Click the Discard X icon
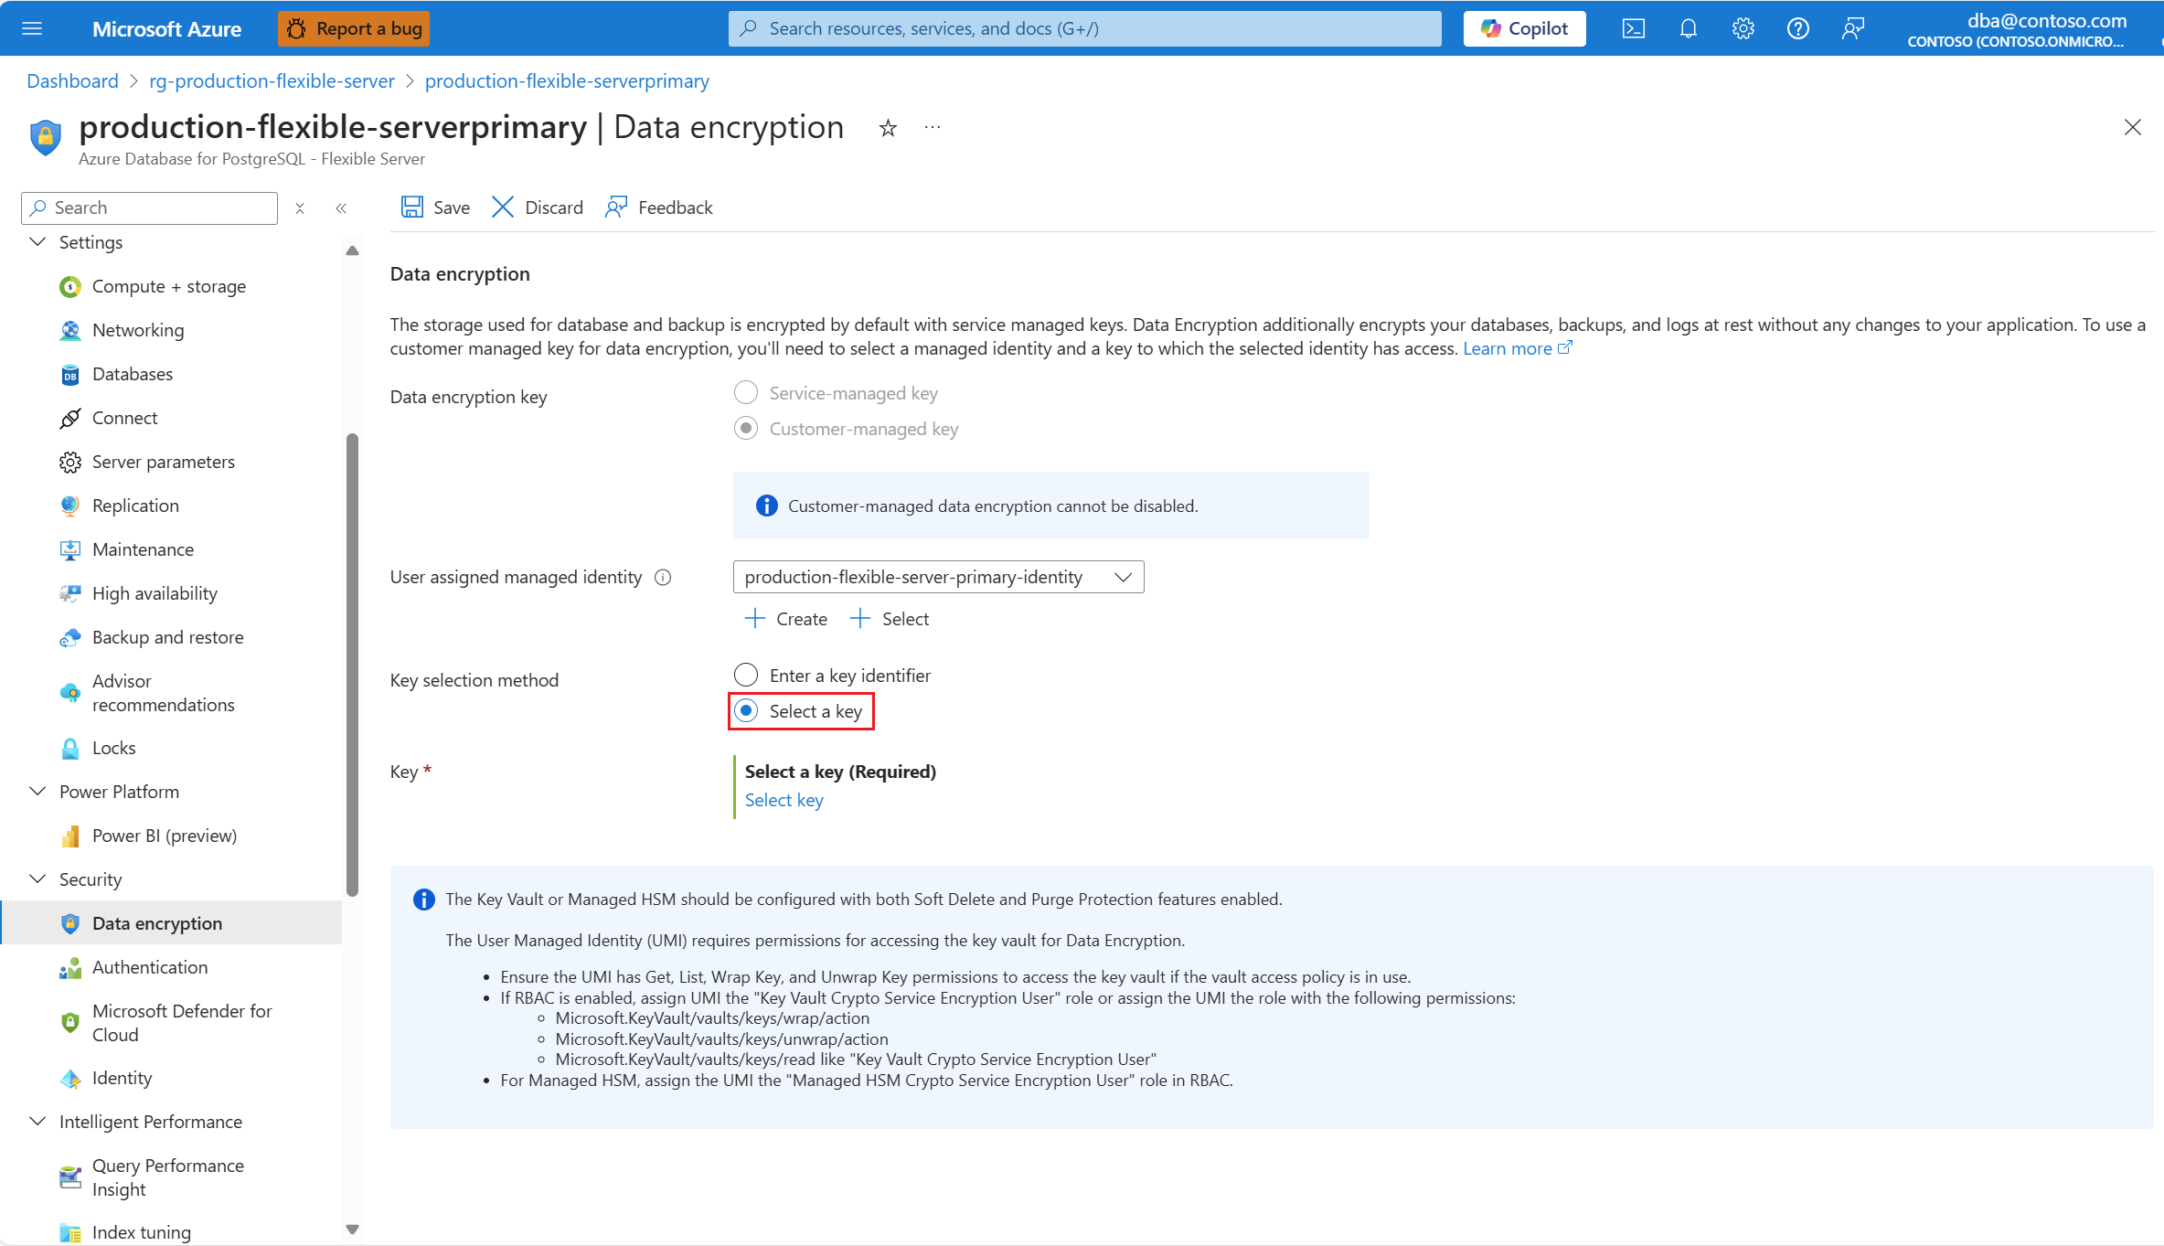 [503, 208]
